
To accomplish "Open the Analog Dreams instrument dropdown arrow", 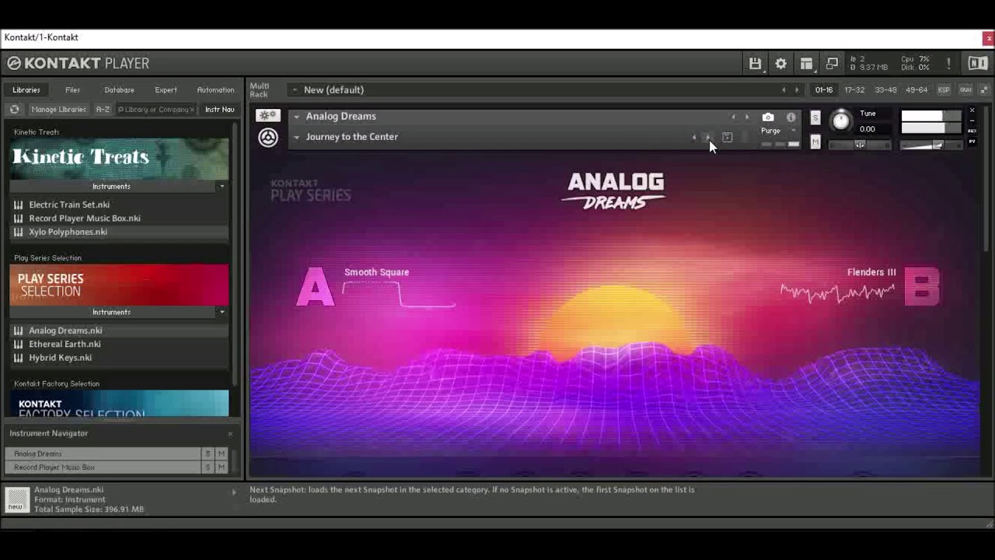I will (x=296, y=117).
